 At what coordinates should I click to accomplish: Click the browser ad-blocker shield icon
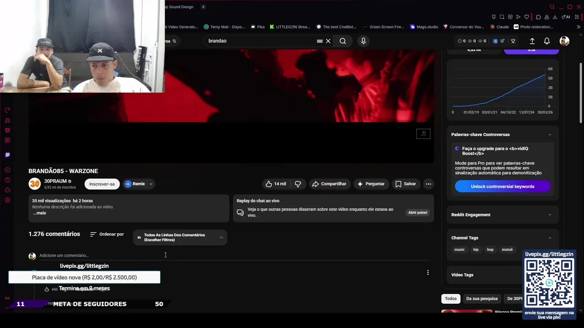510,17
